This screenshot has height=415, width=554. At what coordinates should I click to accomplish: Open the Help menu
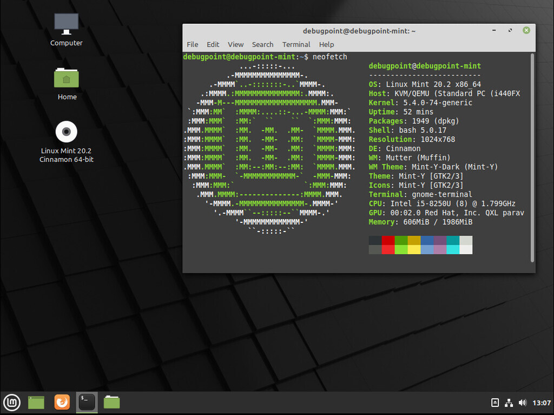point(326,44)
